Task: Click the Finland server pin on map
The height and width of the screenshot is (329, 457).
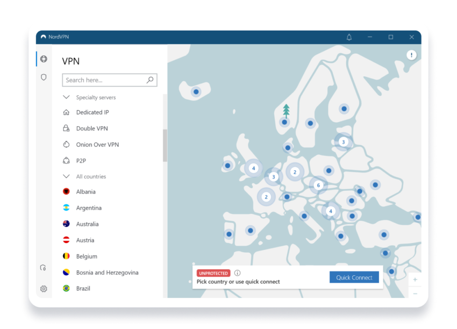Action: point(344,109)
